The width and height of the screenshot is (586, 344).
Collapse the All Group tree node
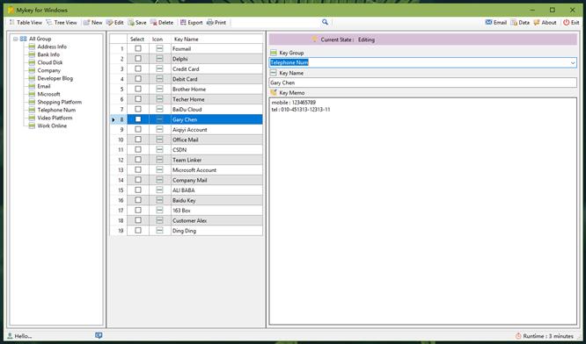15,39
